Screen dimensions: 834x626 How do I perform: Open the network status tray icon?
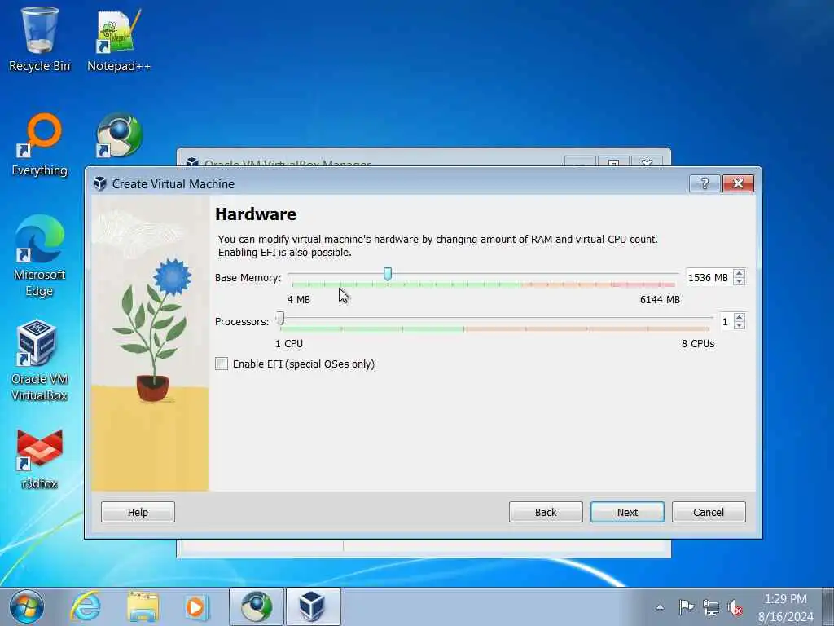click(710, 606)
